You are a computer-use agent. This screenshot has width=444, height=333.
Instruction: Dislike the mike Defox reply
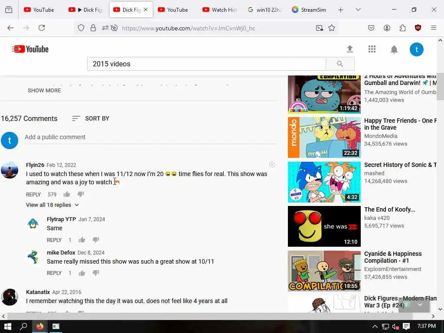[96, 273]
